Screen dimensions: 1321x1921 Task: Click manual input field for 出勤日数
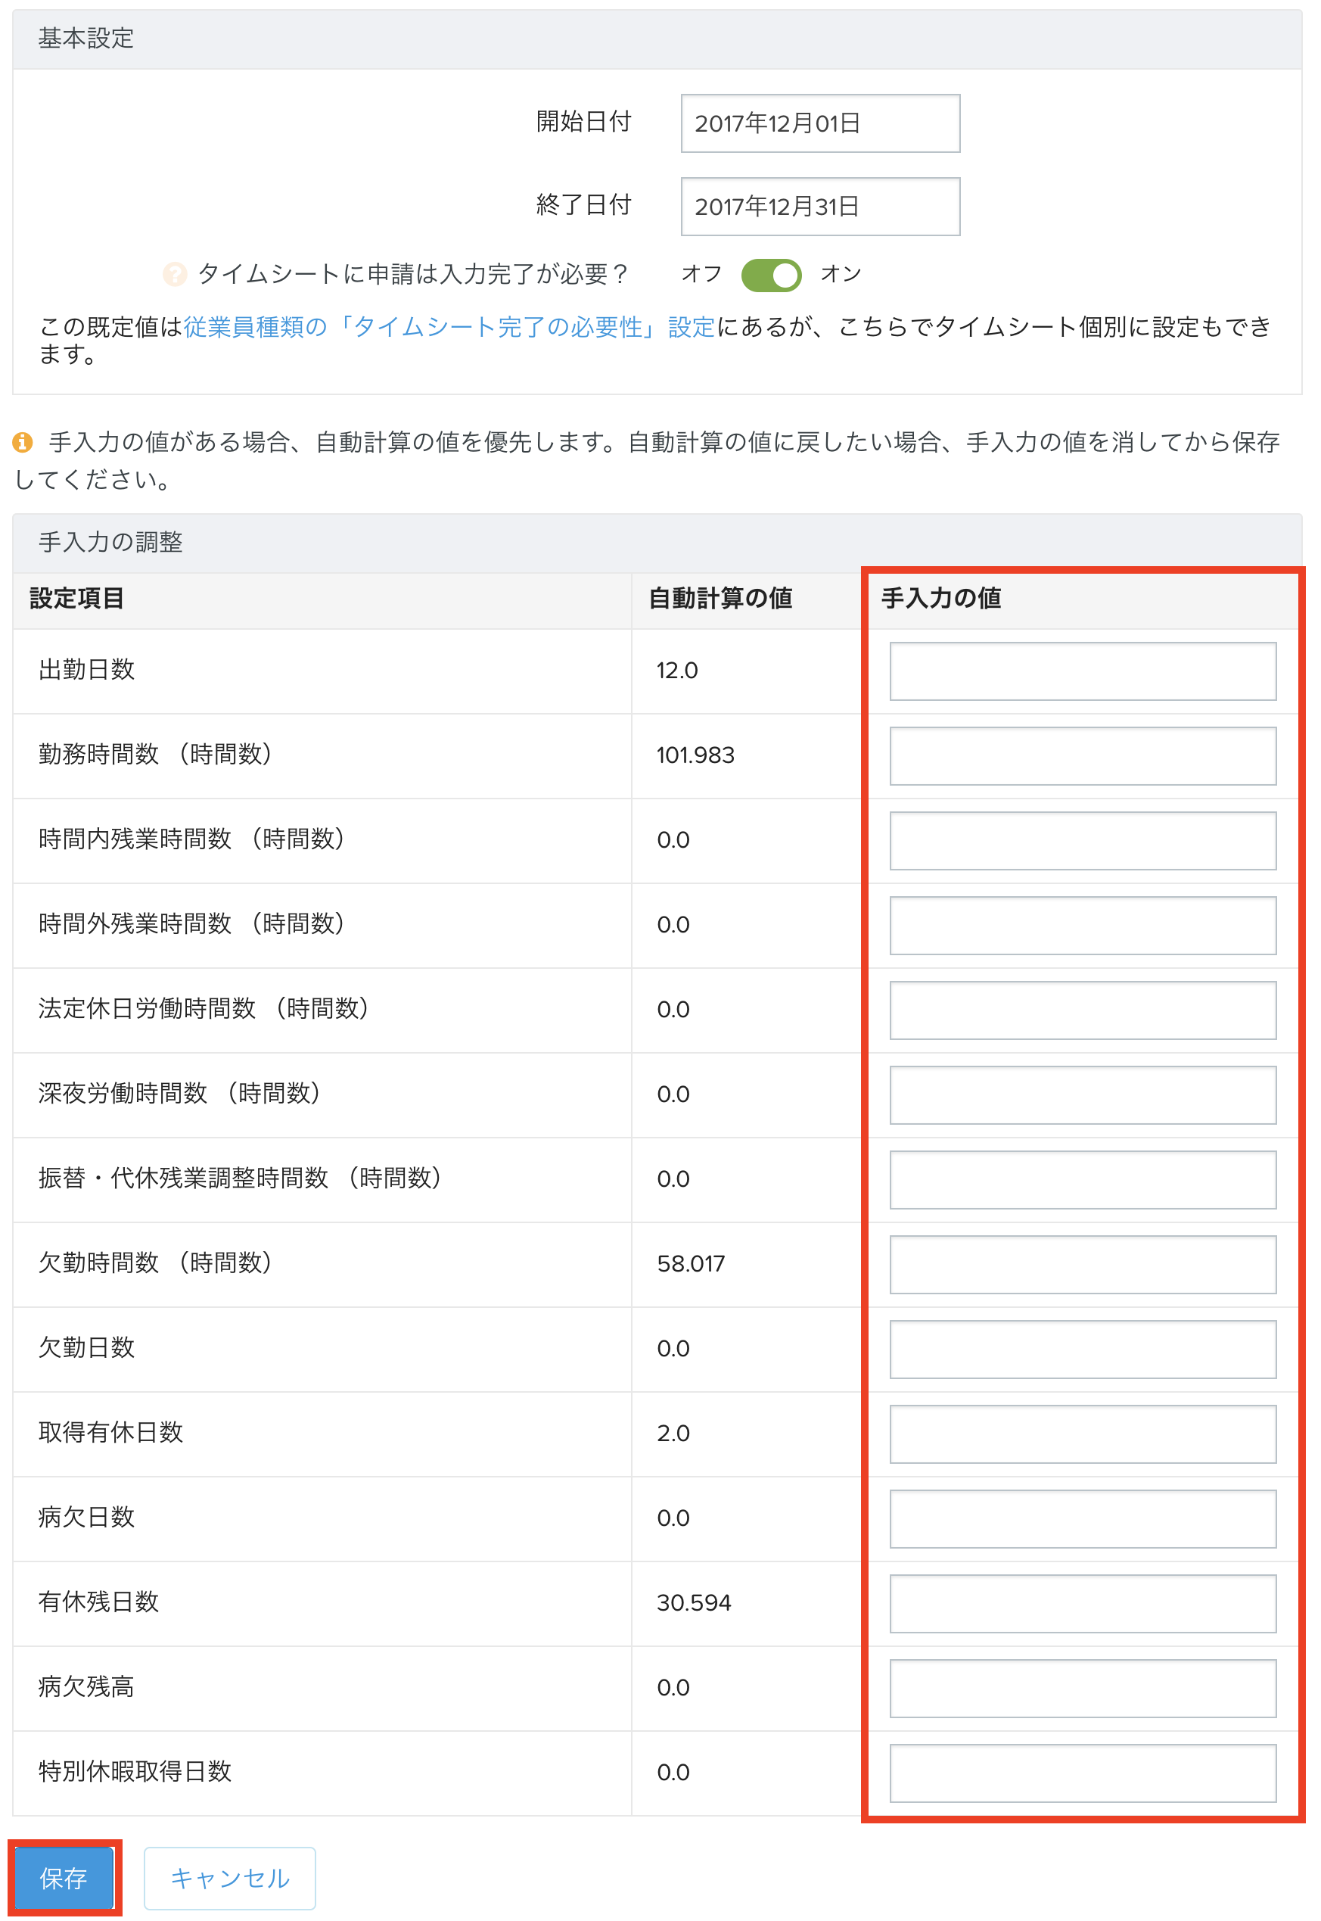1082,671
